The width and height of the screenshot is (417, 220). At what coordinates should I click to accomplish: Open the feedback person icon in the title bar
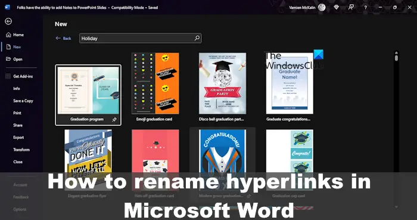(351, 7)
